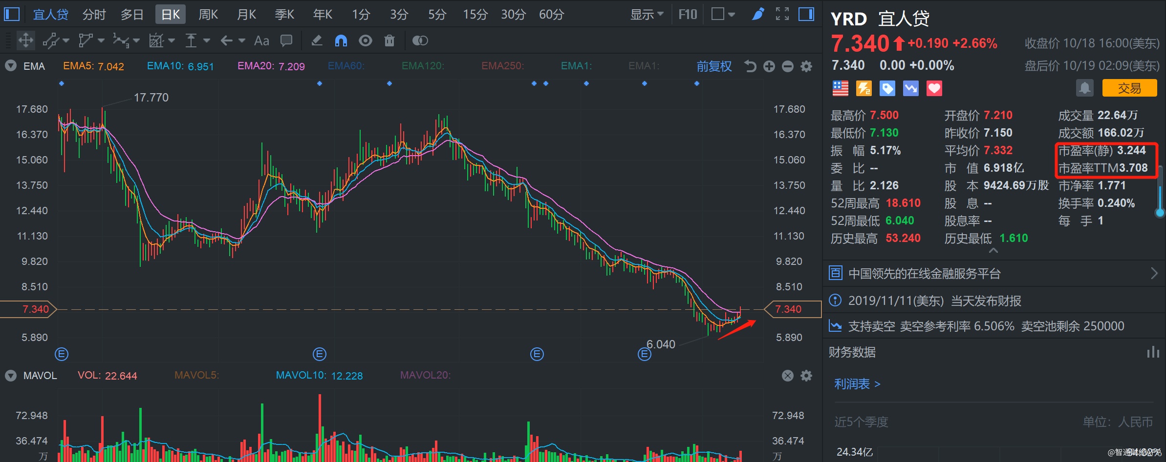Undo the chart view reset arrow

pyautogui.click(x=750, y=66)
